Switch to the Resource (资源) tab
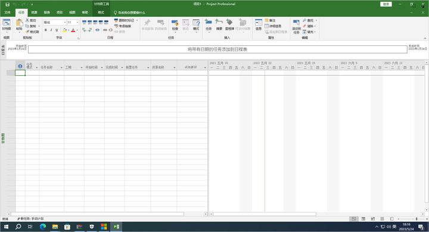 click(x=34, y=13)
